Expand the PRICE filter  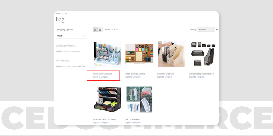pyautogui.click(x=71, y=36)
